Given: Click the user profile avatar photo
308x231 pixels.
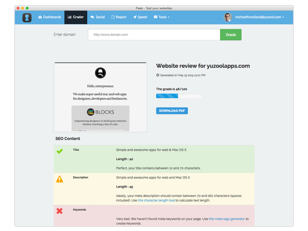Looking at the screenshot, I should (228, 17).
